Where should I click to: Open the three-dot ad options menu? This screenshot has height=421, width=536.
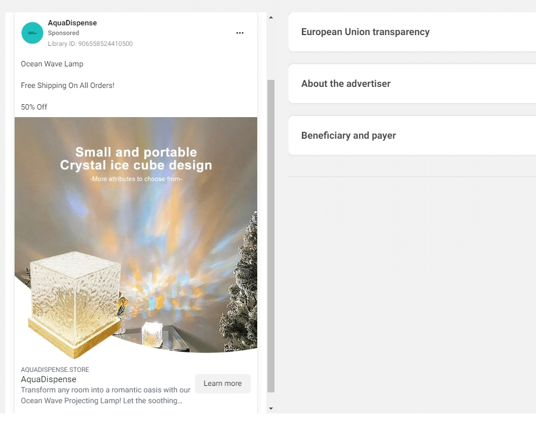pyautogui.click(x=240, y=33)
